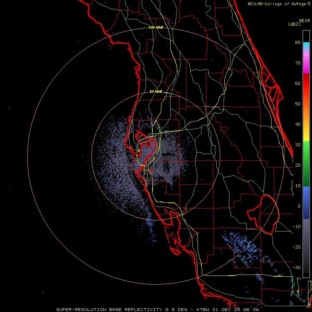Click the [dBZ] unit label

click(294, 24)
